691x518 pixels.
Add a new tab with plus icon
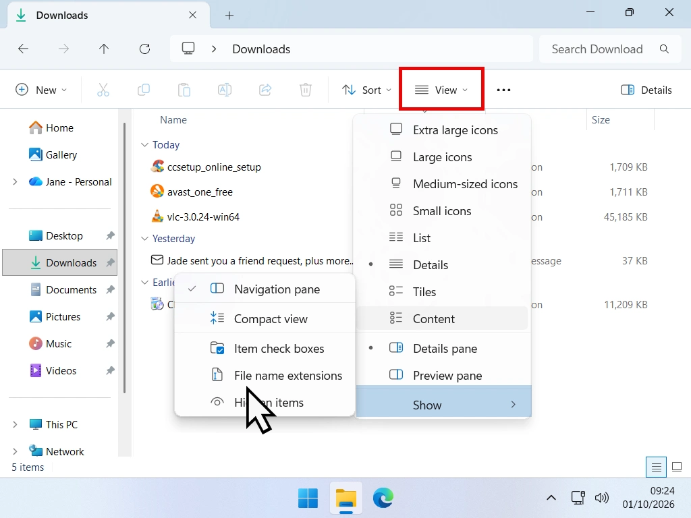coord(229,16)
